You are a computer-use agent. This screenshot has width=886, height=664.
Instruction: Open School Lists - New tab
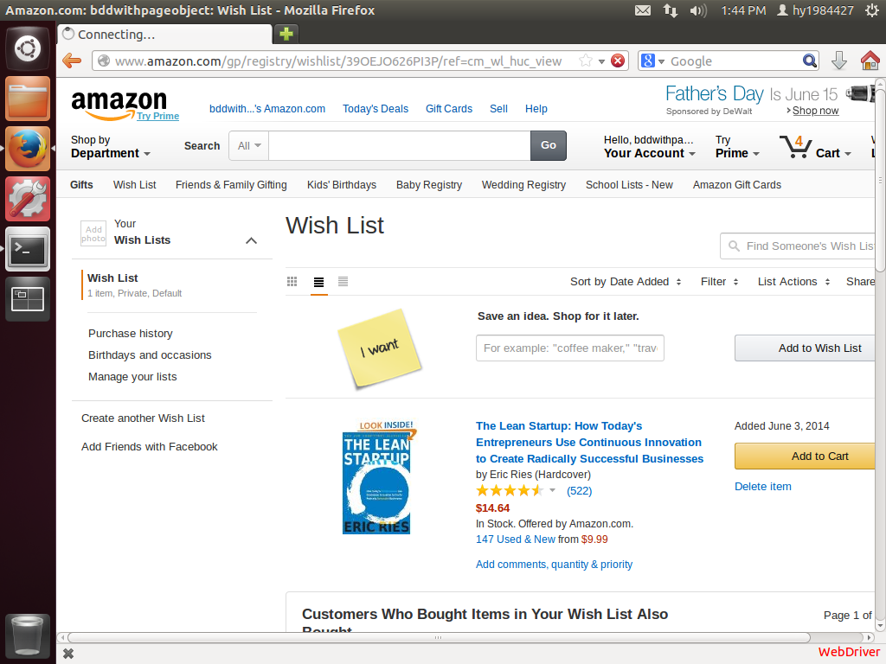629,185
